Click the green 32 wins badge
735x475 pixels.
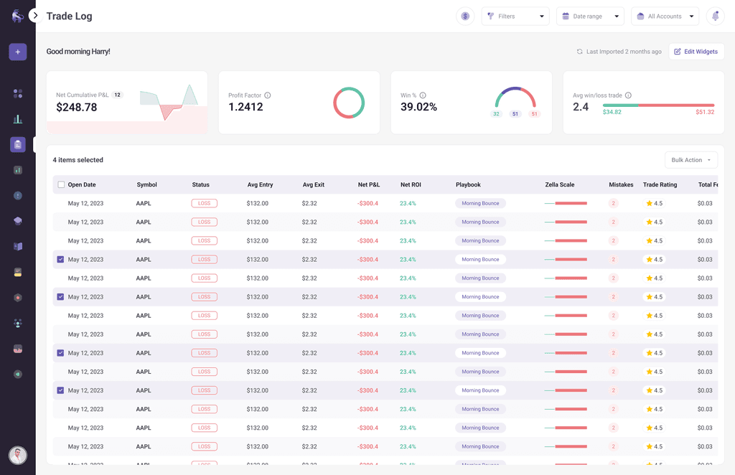point(496,114)
